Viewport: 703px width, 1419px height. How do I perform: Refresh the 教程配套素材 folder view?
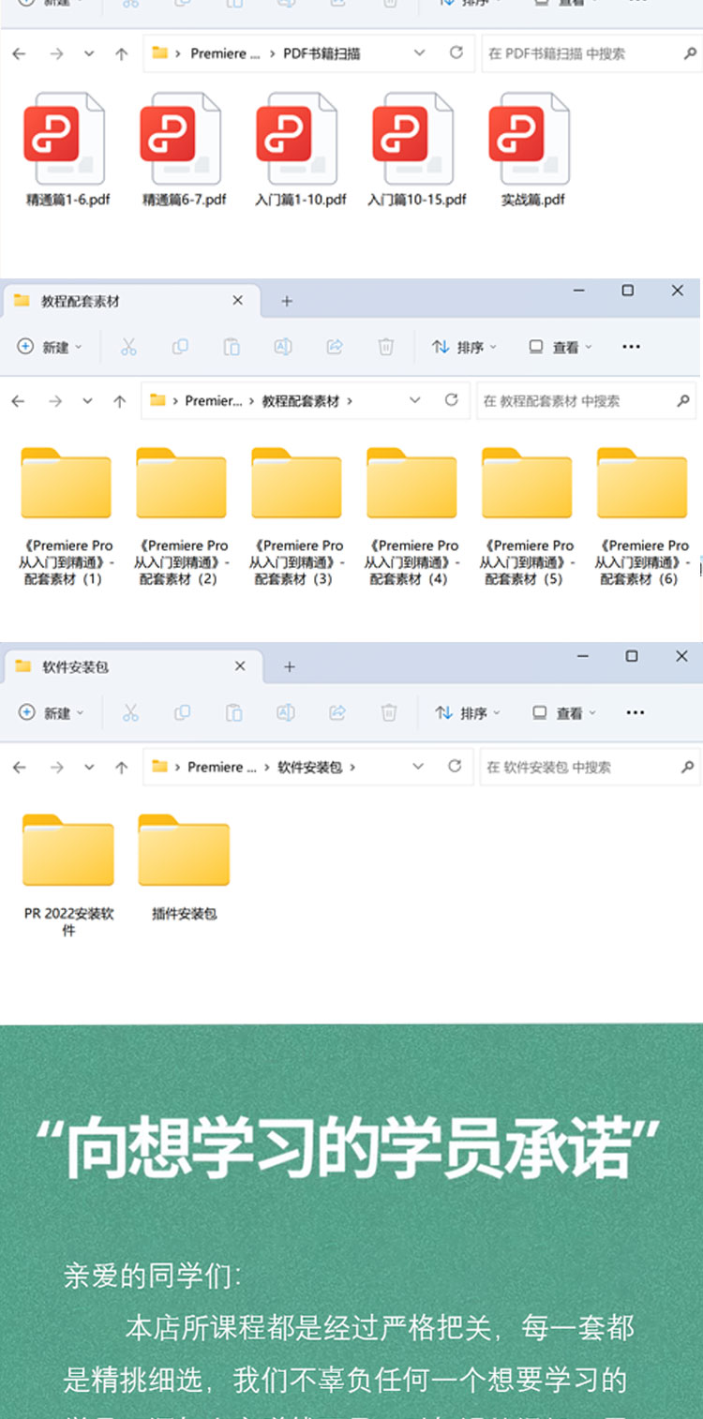[x=452, y=400]
